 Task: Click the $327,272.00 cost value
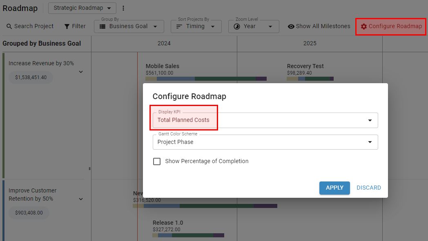(x=167, y=229)
